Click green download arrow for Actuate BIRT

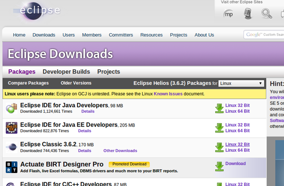[219, 167]
